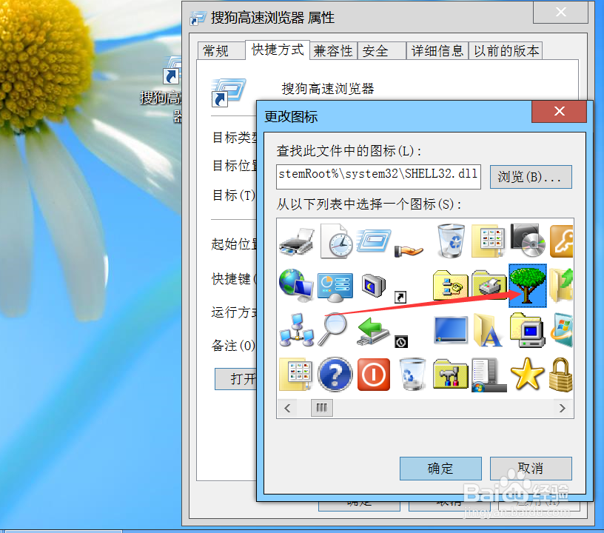The image size is (604, 533).
Task: Select the blue help question mark icon
Action: (335, 375)
